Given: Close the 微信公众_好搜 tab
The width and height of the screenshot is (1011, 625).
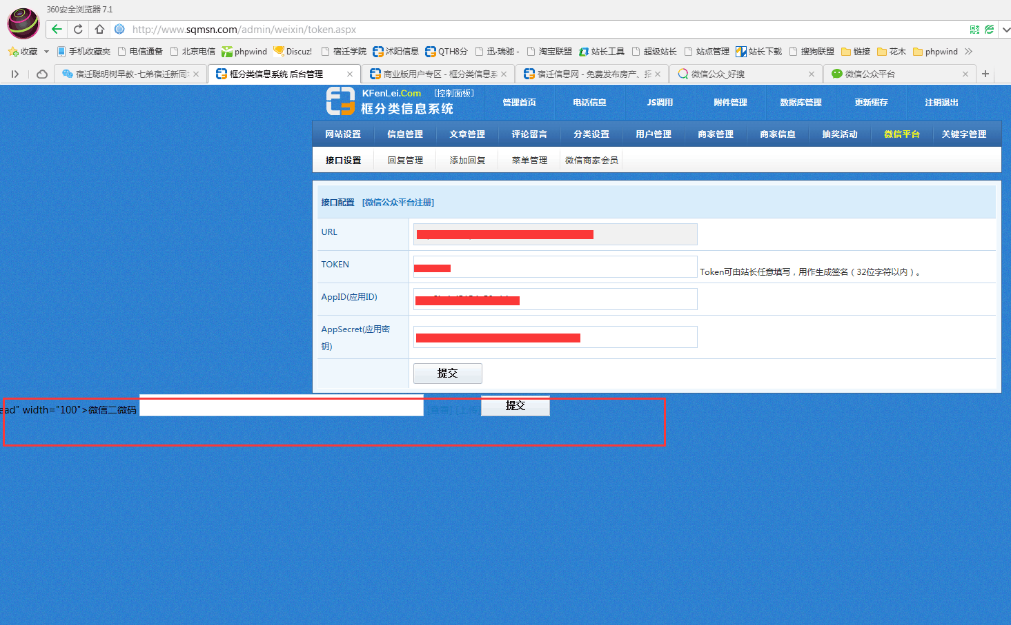Looking at the screenshot, I should point(811,74).
